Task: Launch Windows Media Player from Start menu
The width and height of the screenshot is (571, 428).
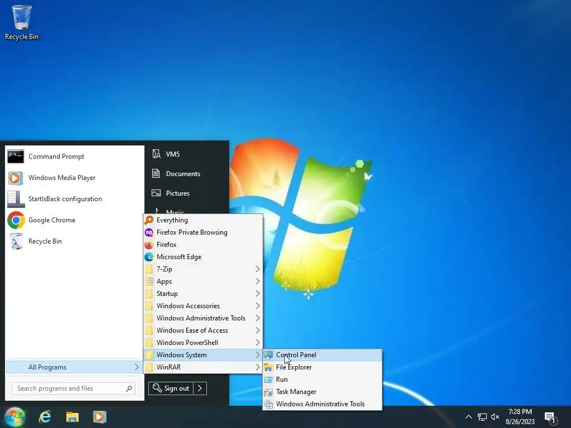Action: pyautogui.click(x=16, y=178)
